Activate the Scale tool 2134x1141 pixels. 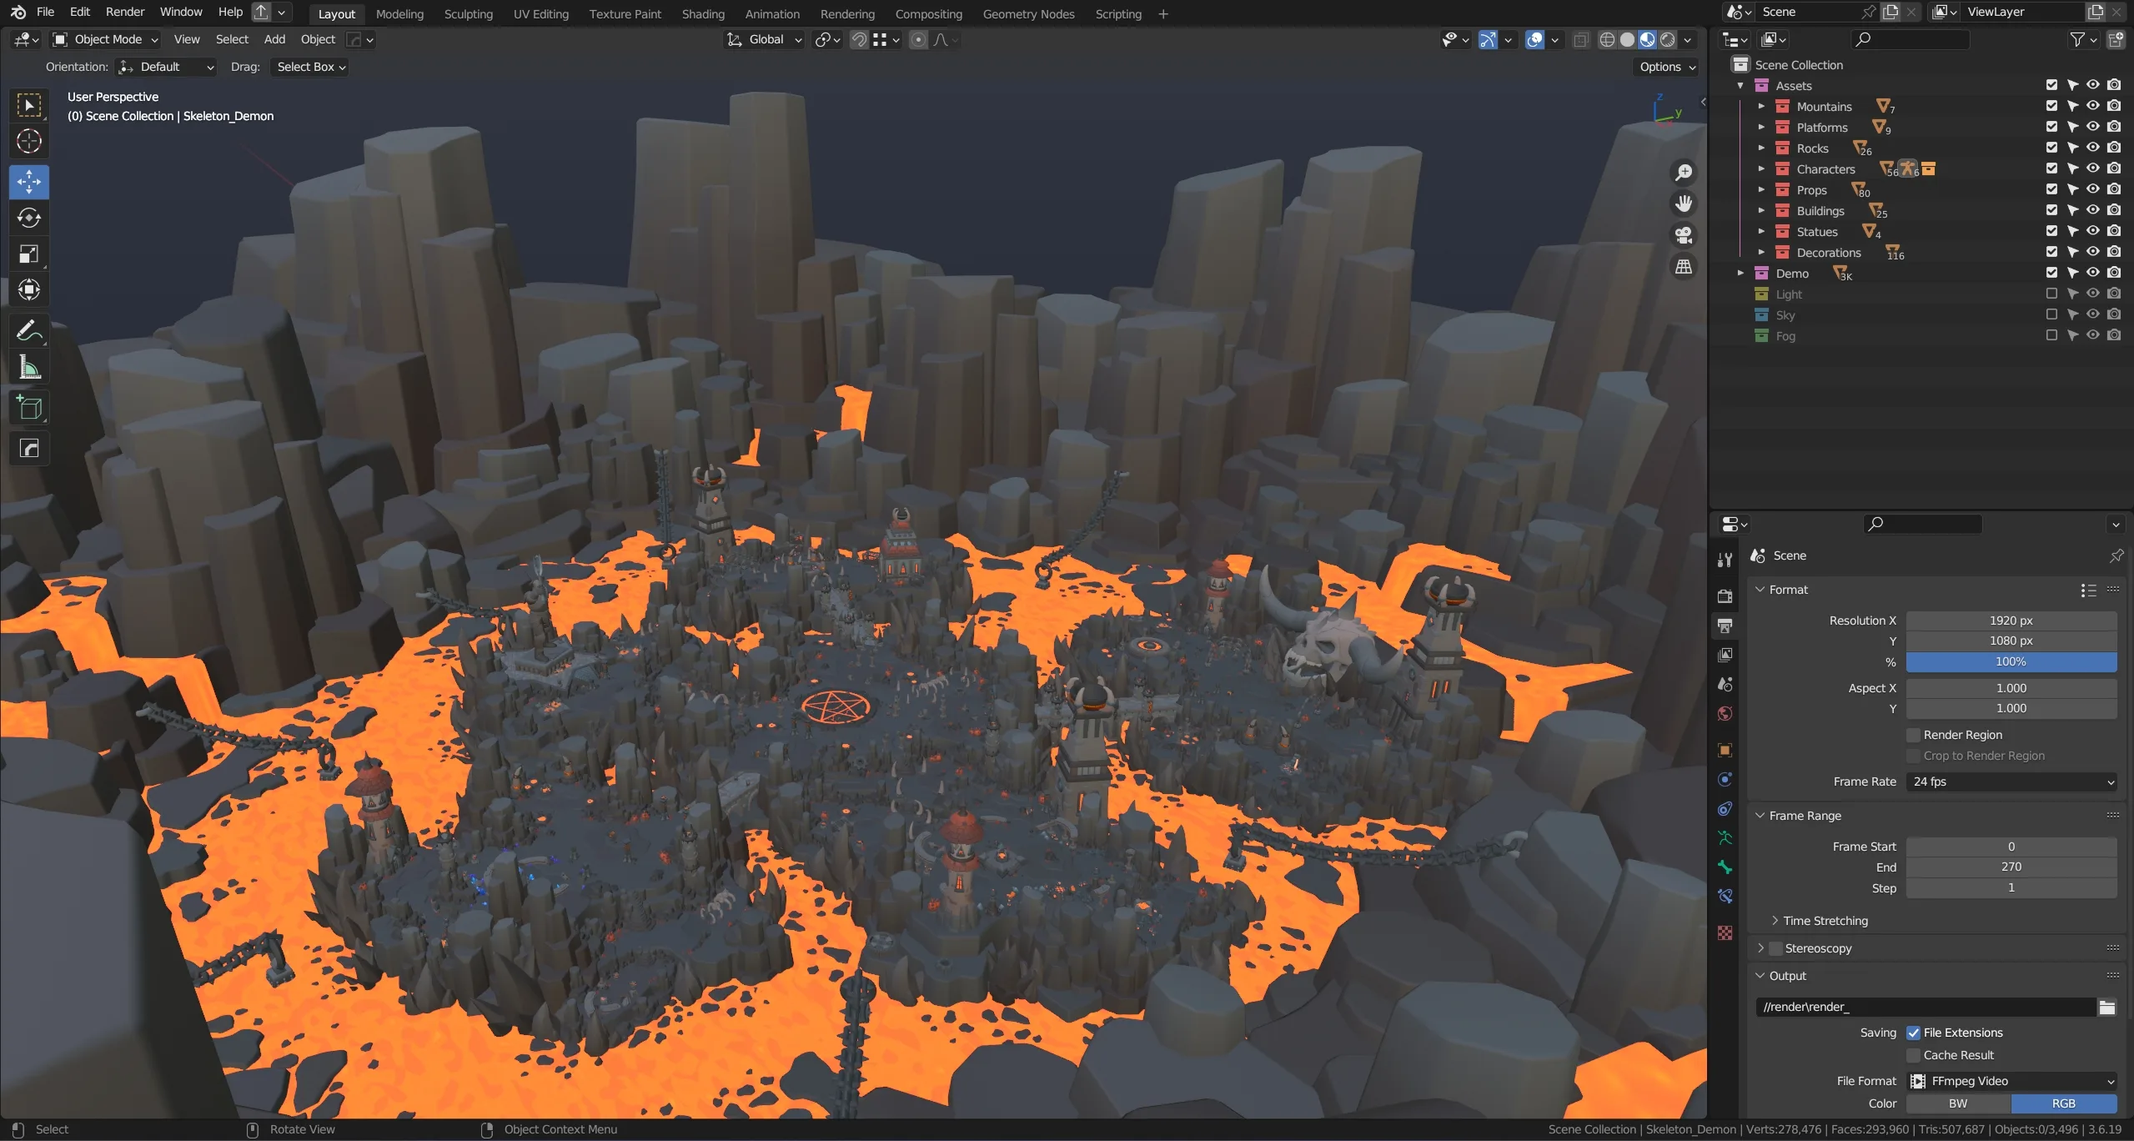pyautogui.click(x=29, y=254)
